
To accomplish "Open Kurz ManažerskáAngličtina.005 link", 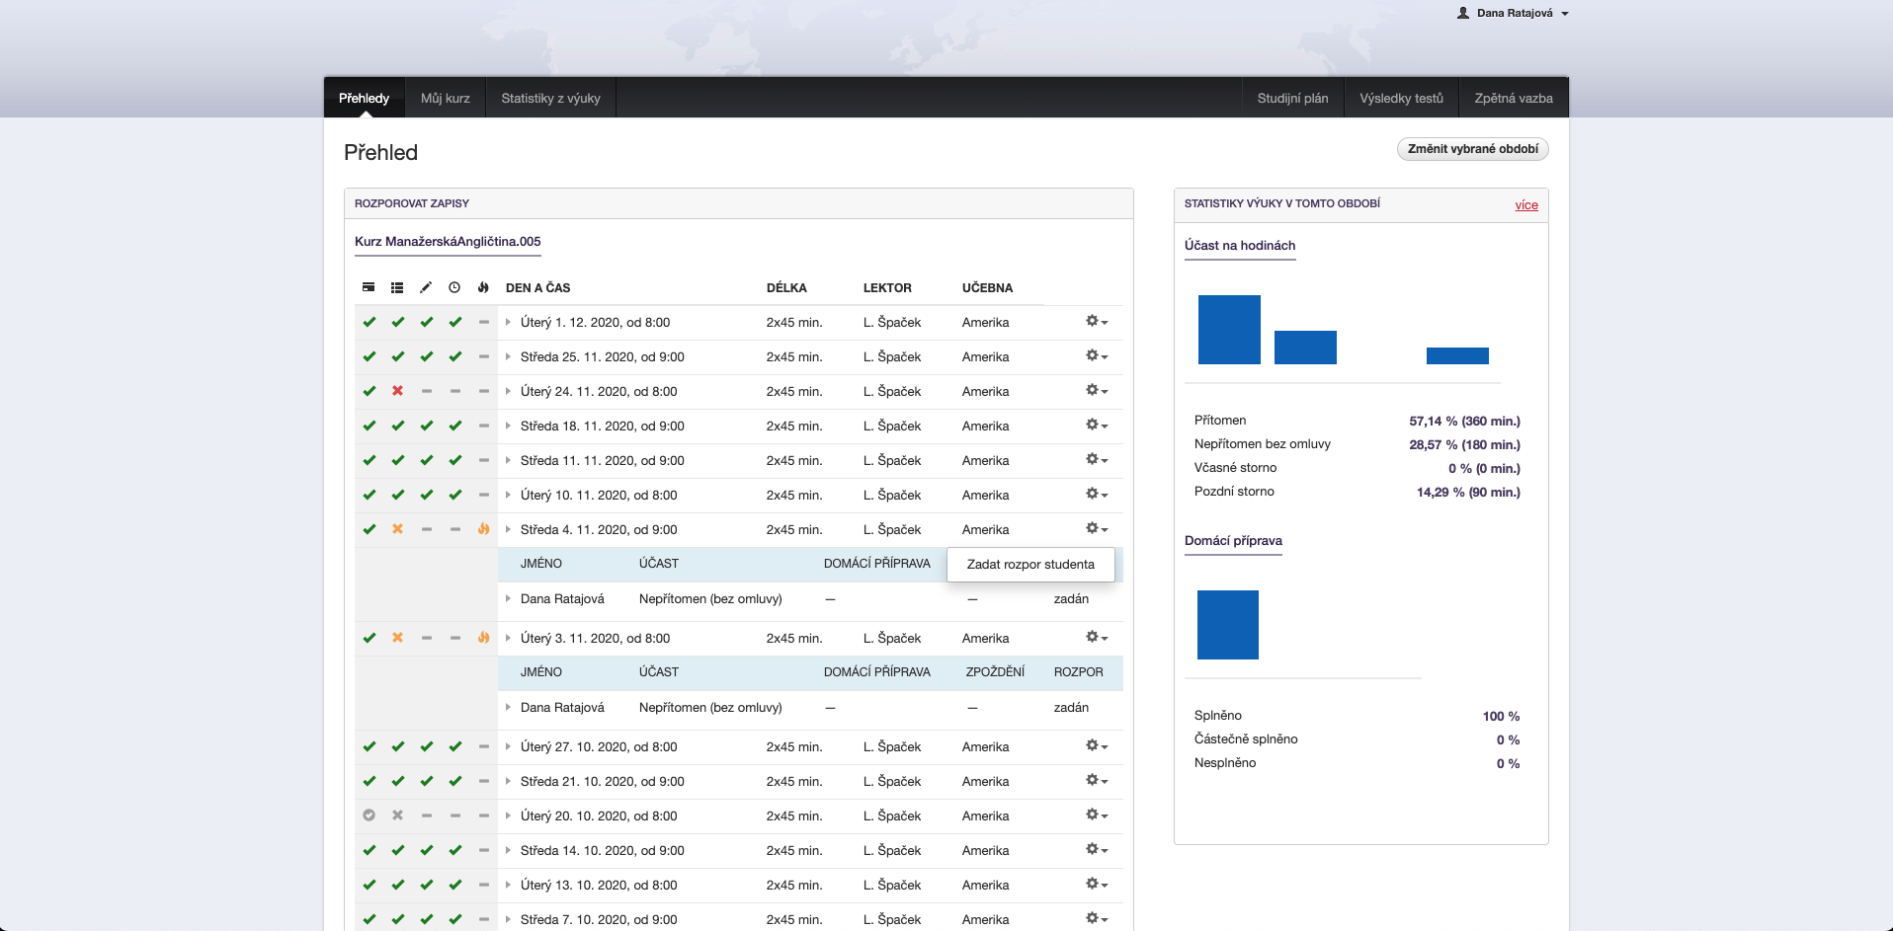I will [x=448, y=241].
